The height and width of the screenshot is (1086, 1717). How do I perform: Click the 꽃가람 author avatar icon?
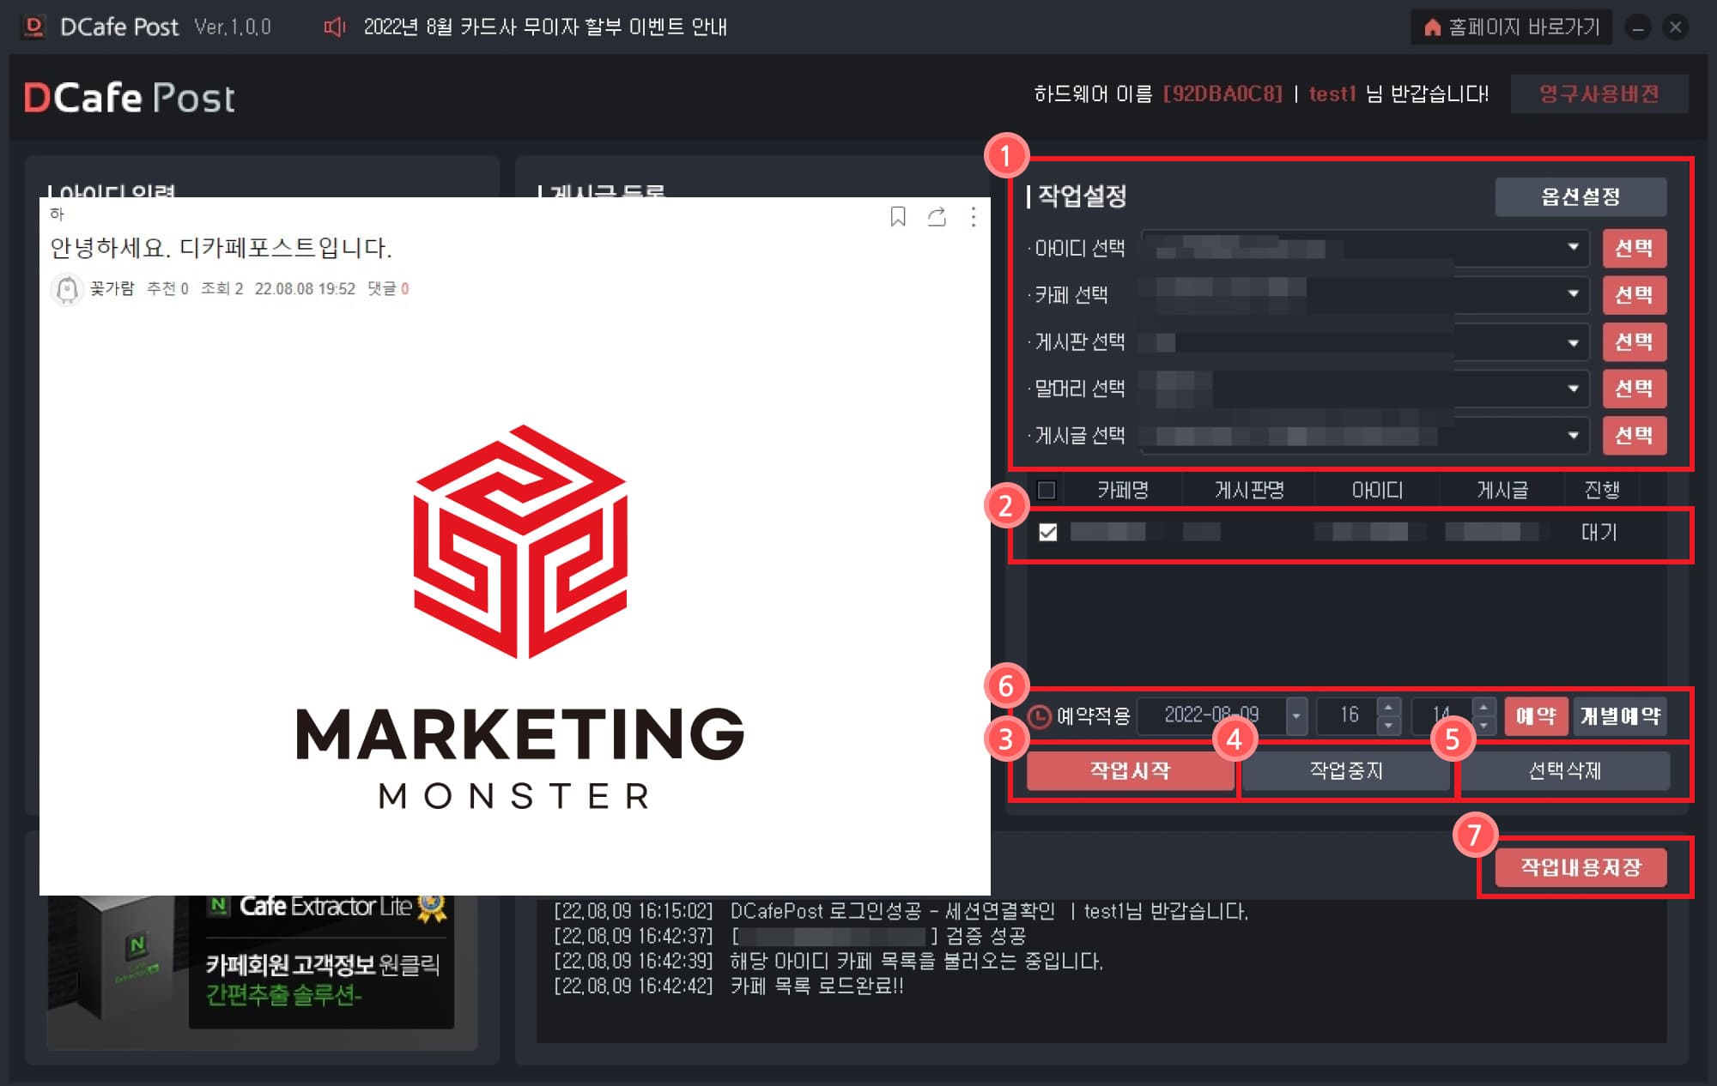[66, 289]
